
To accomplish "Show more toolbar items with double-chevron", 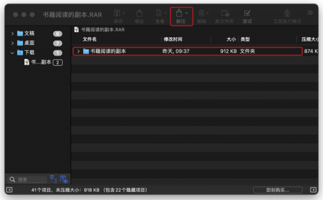I will tap(310, 13).
